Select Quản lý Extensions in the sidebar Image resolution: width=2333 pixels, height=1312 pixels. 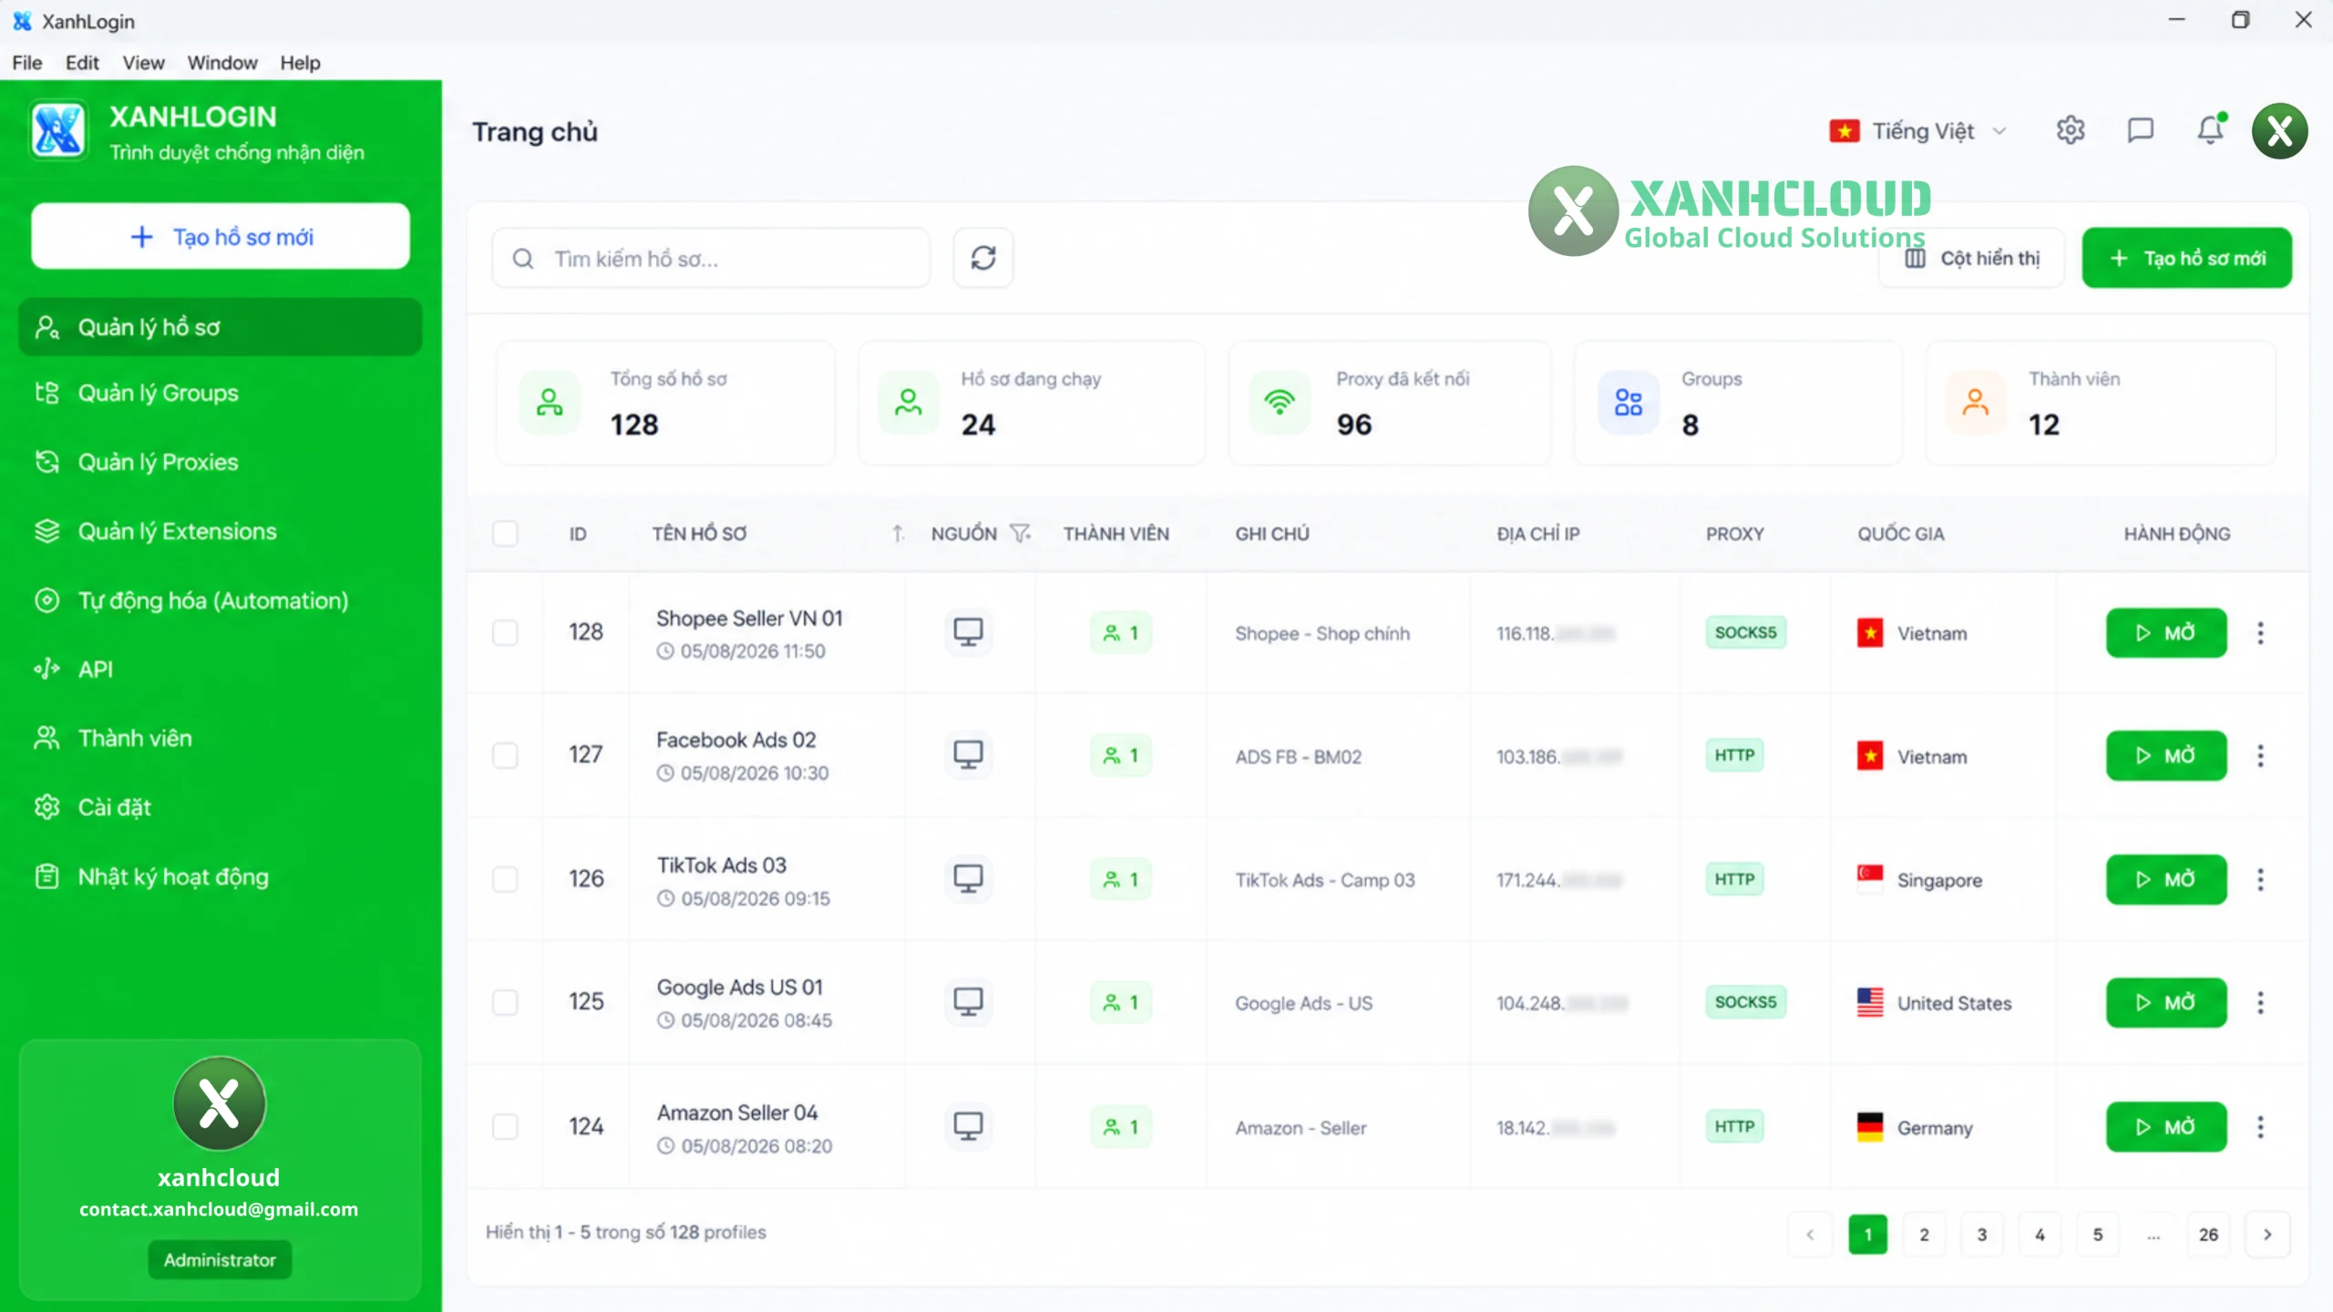tap(220, 531)
